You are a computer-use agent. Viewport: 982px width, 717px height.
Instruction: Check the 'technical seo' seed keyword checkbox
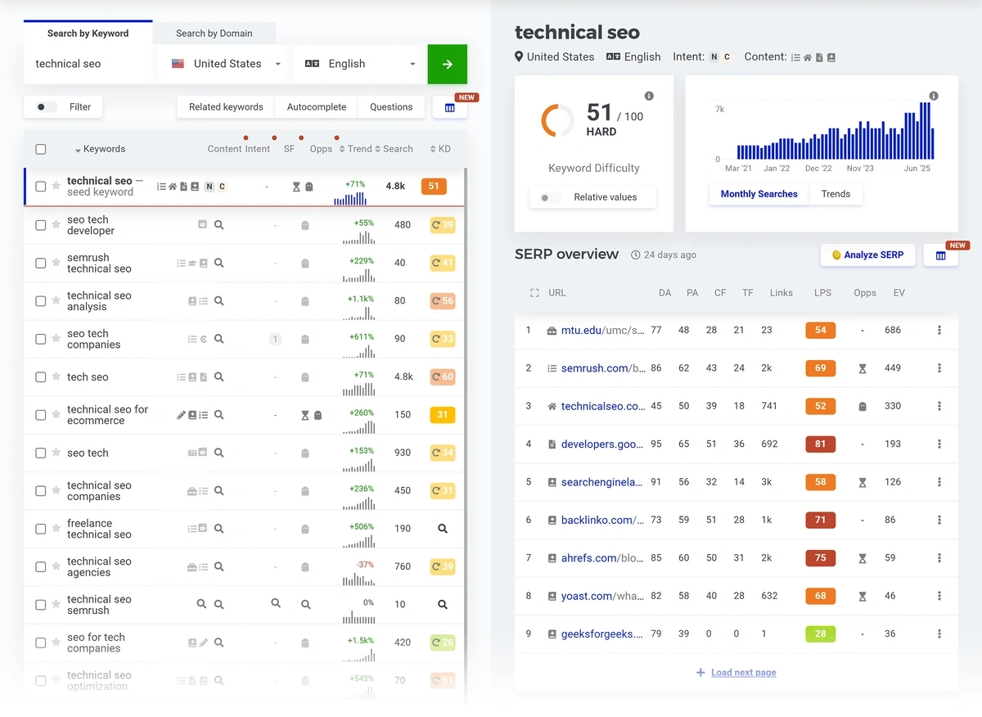click(41, 187)
